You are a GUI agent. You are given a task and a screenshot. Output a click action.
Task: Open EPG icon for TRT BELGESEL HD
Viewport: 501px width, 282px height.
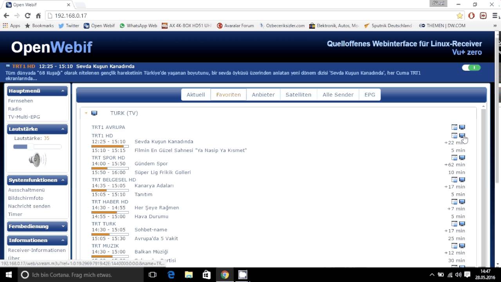click(x=454, y=180)
